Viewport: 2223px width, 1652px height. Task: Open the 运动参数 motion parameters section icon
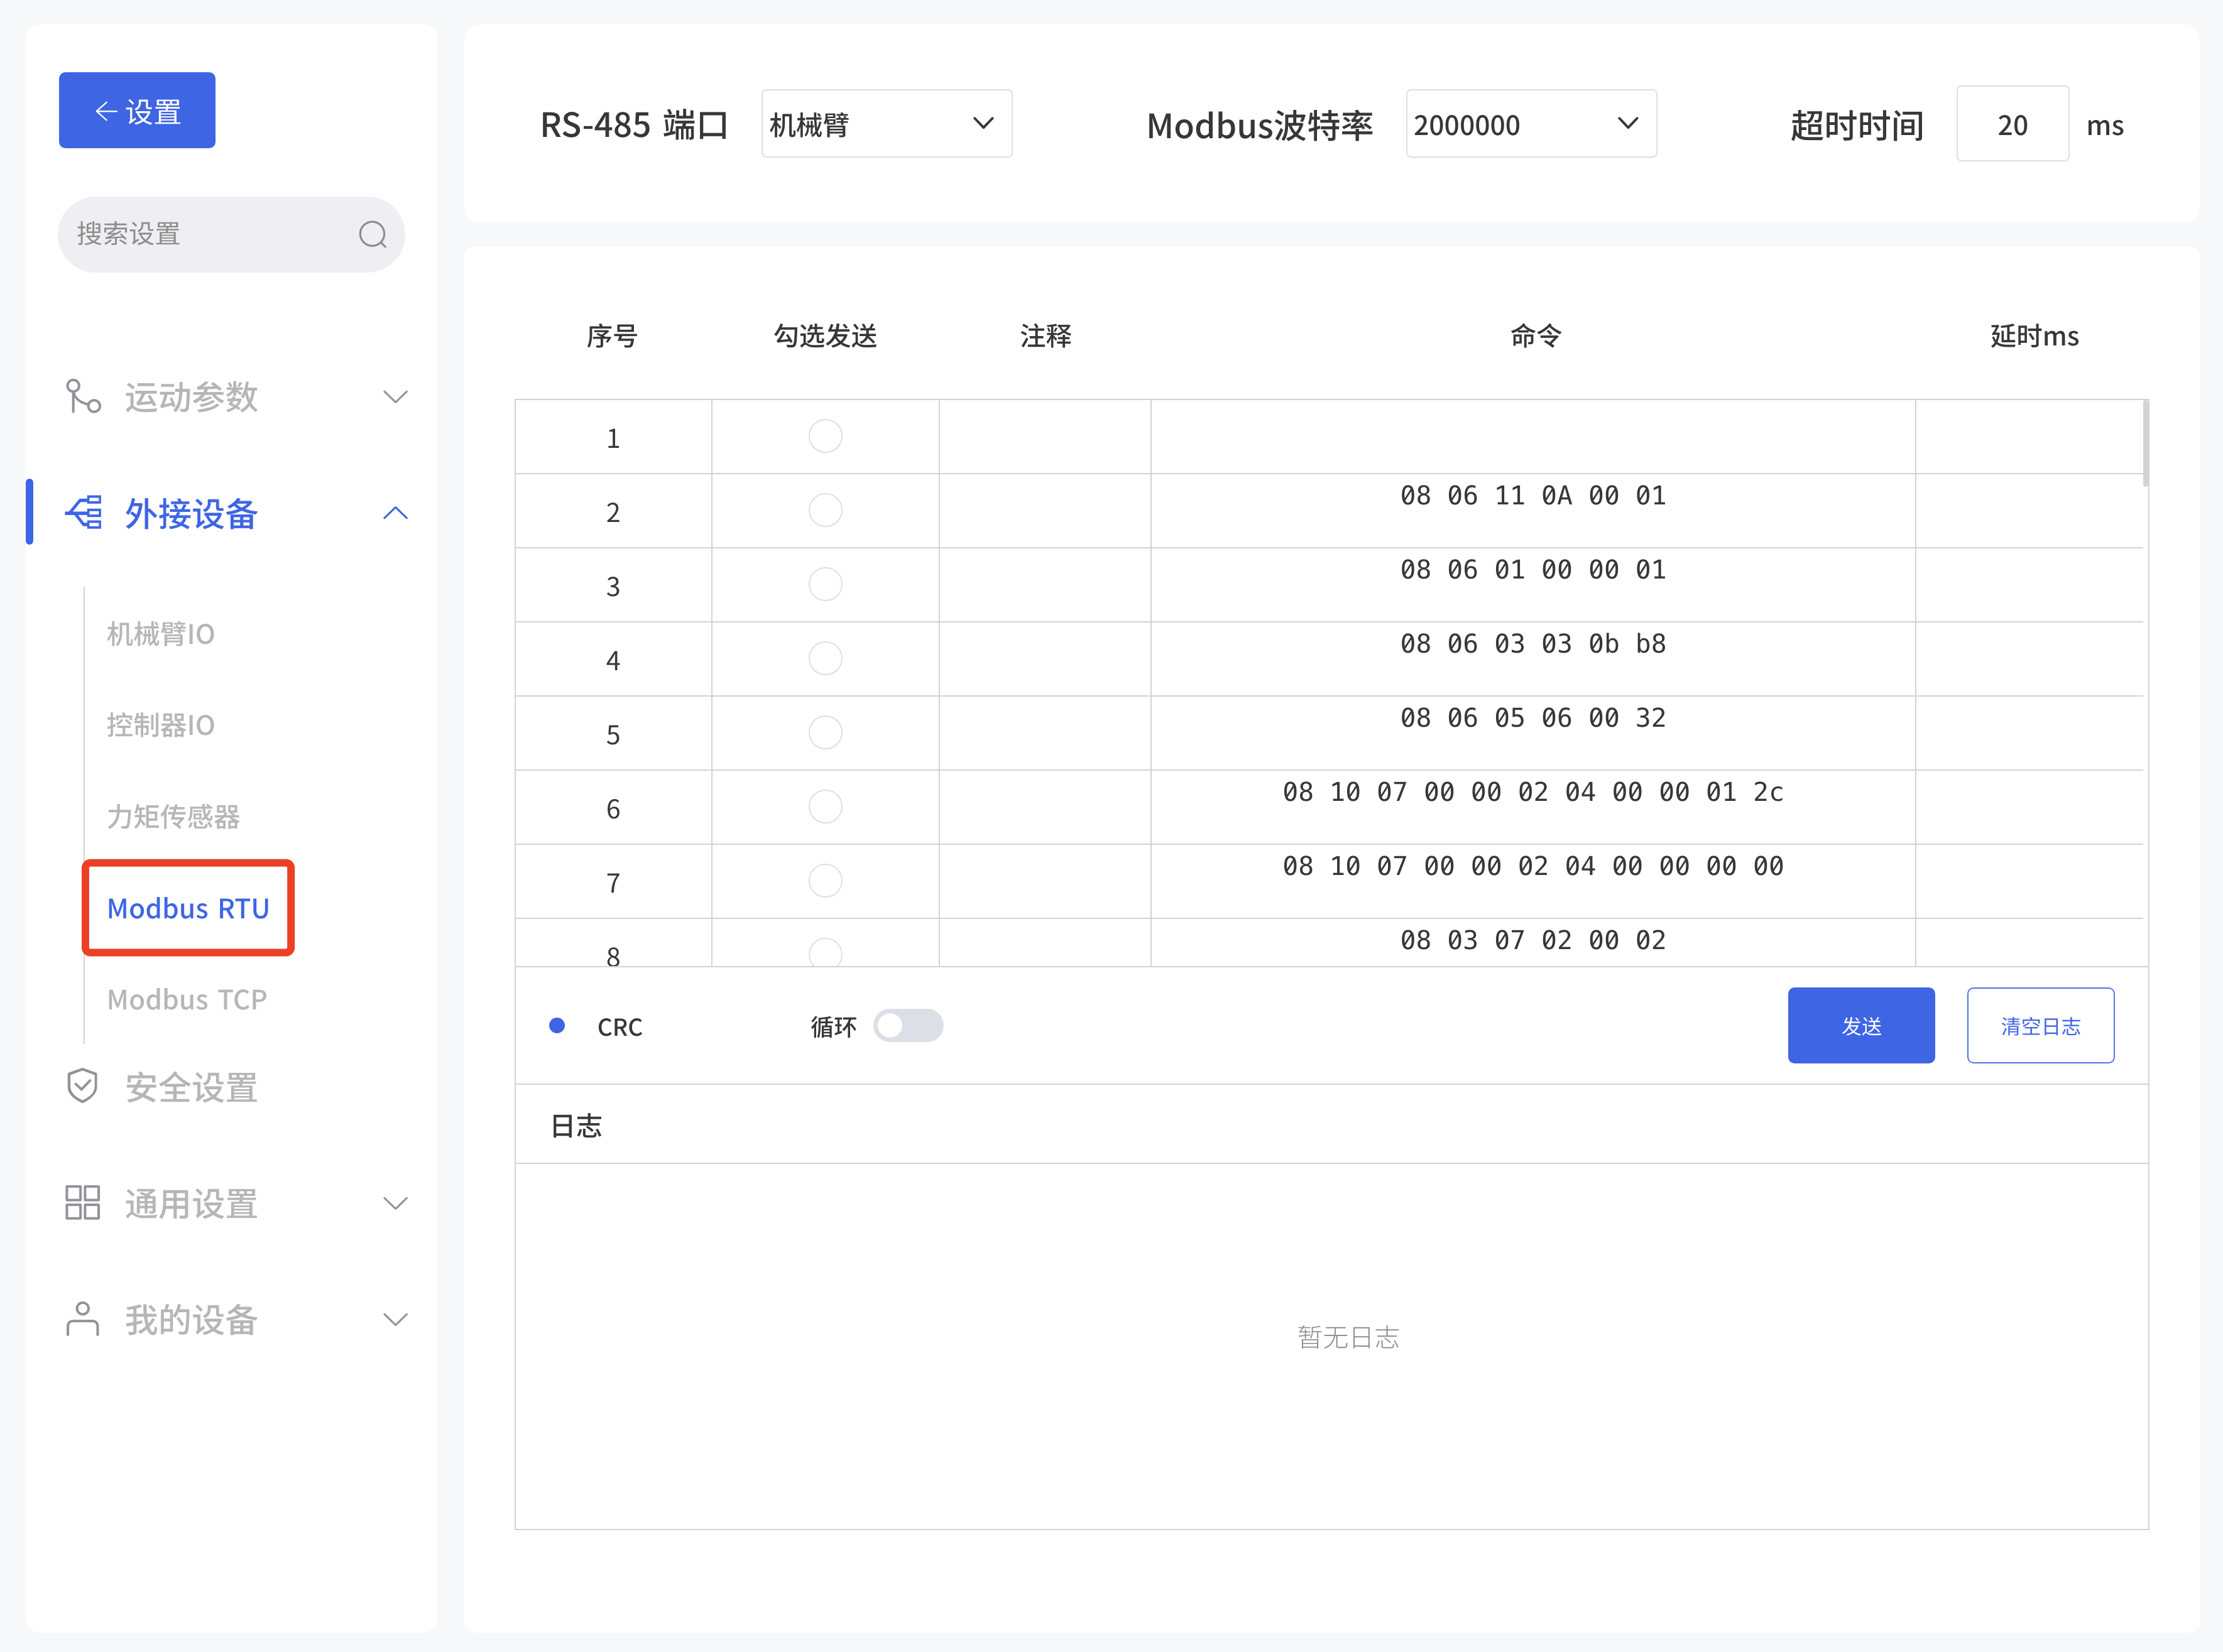coord(83,397)
